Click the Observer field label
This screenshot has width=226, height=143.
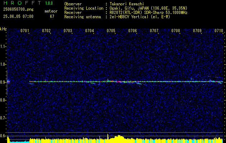coord(73,4)
